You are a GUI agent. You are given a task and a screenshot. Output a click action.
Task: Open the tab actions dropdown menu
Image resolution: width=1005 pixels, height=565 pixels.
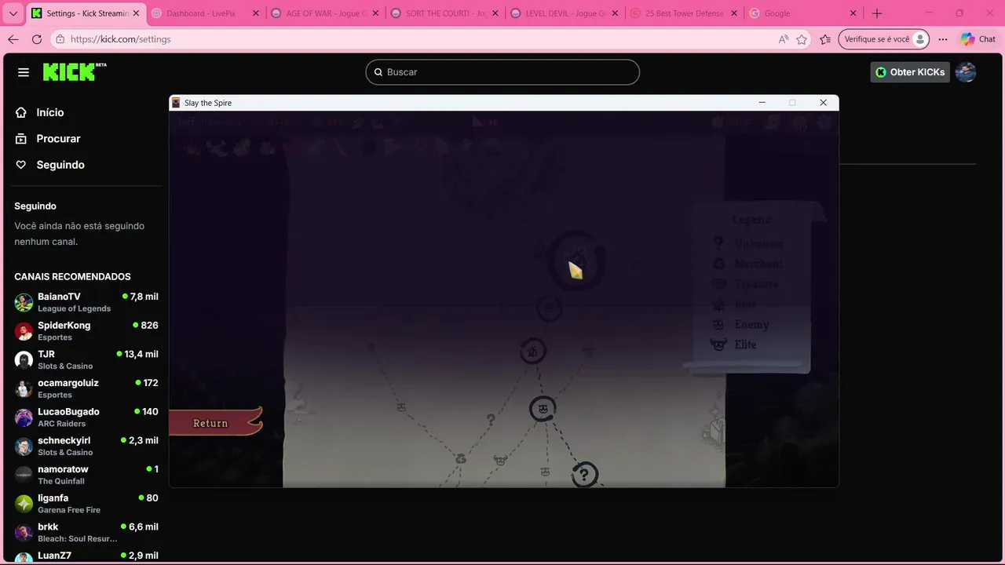point(13,13)
